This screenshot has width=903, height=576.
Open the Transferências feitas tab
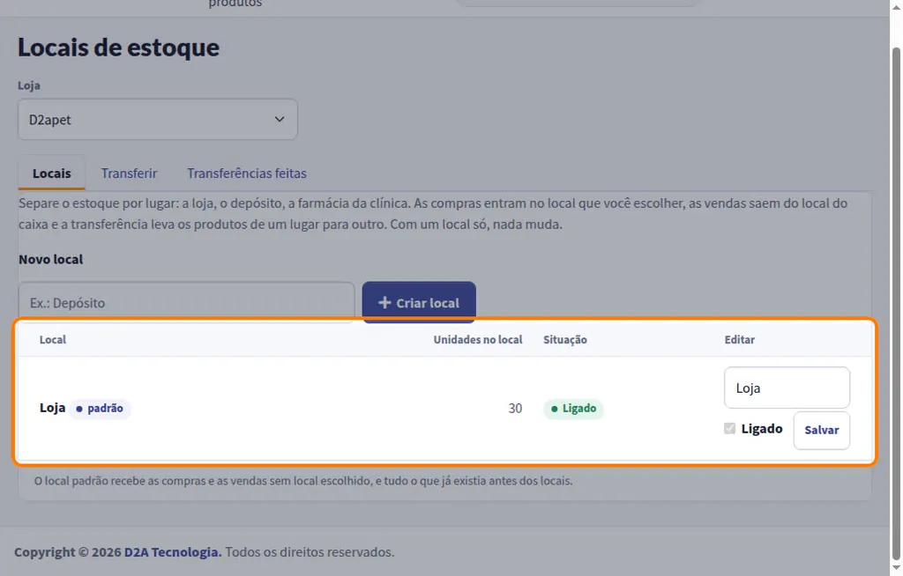247,174
